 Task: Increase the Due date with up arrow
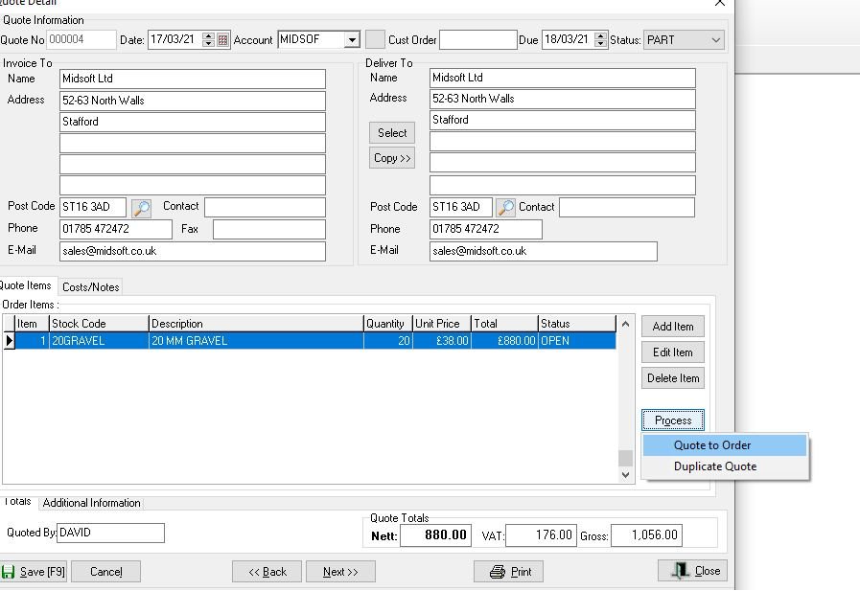pyautogui.click(x=600, y=36)
